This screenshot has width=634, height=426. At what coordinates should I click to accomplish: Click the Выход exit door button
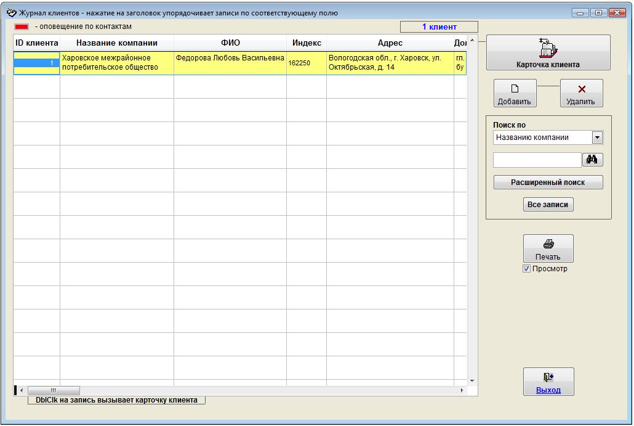548,382
